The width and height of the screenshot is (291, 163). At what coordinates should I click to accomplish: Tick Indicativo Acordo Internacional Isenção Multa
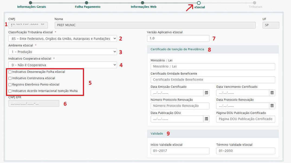pos(10,91)
